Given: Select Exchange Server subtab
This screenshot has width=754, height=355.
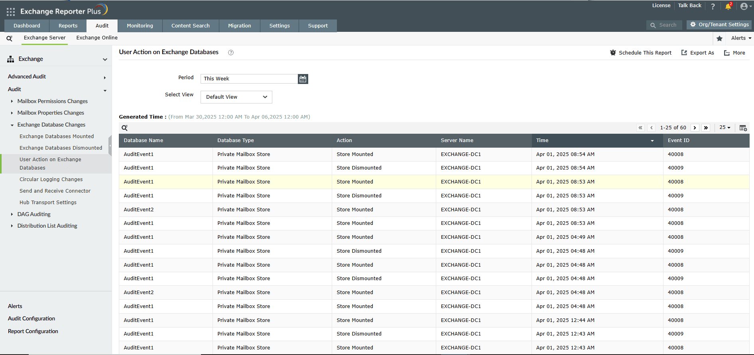Looking at the screenshot, I should [x=45, y=38].
